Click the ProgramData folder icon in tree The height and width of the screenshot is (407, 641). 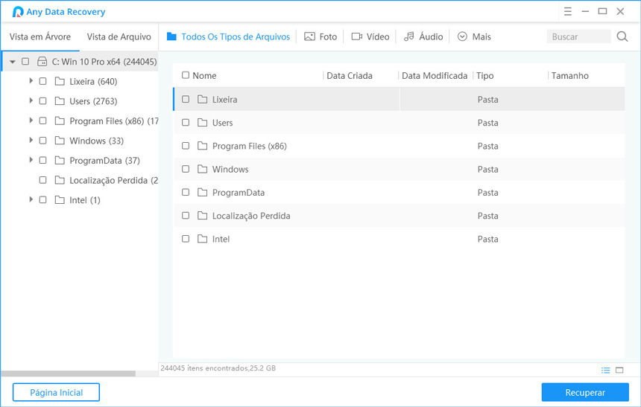pos(60,160)
